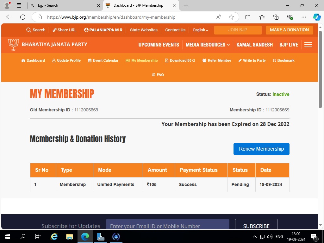
Task: Open Write to Party page
Action: (252, 60)
